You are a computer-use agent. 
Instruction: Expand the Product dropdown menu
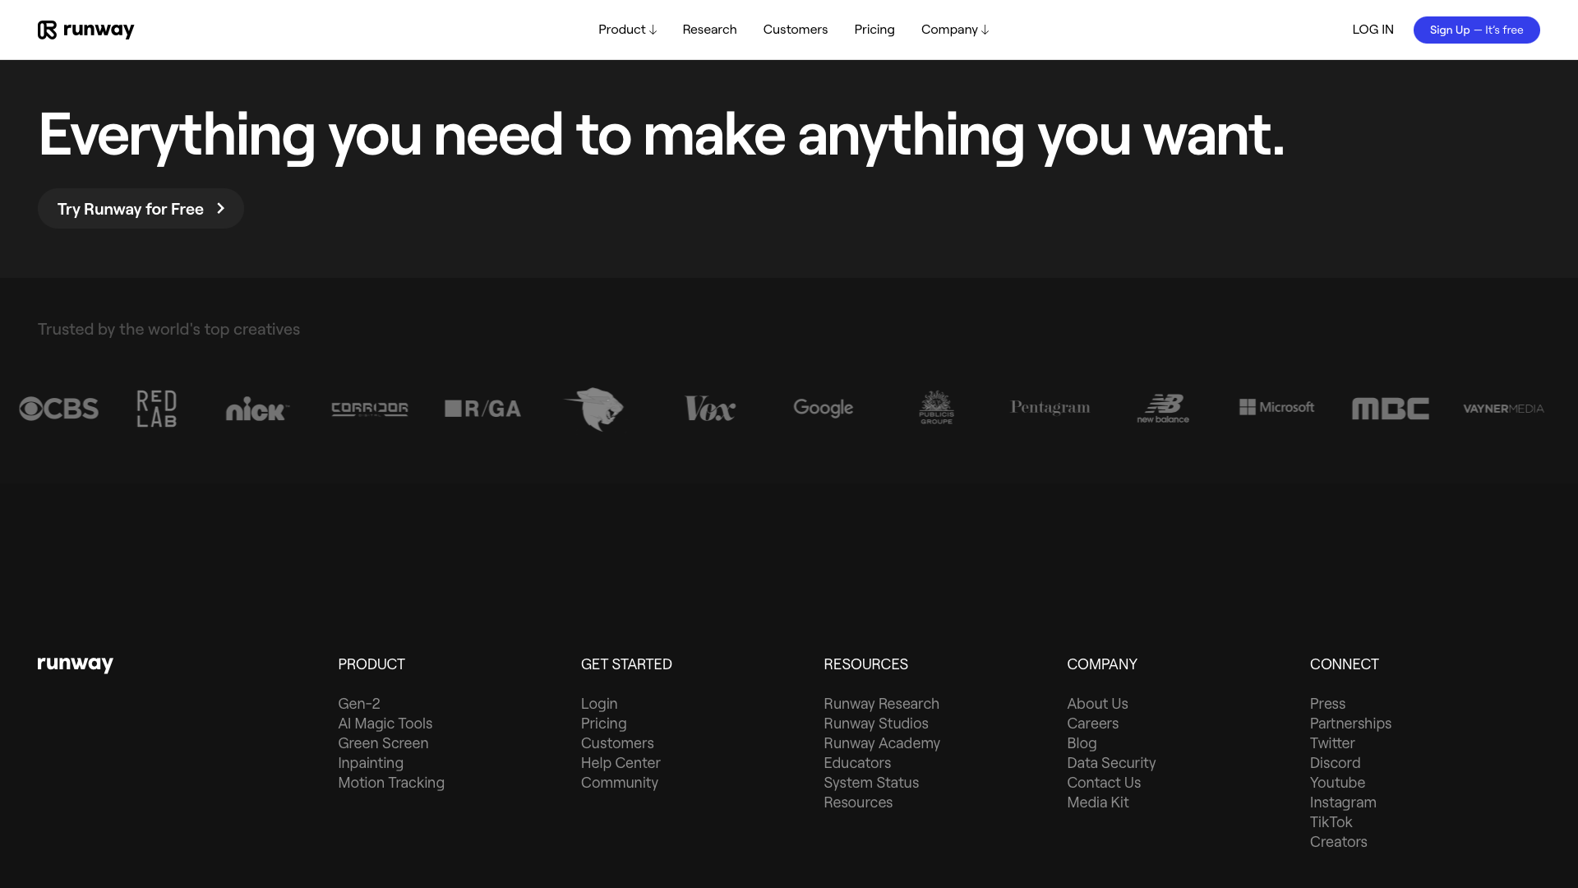tap(627, 30)
